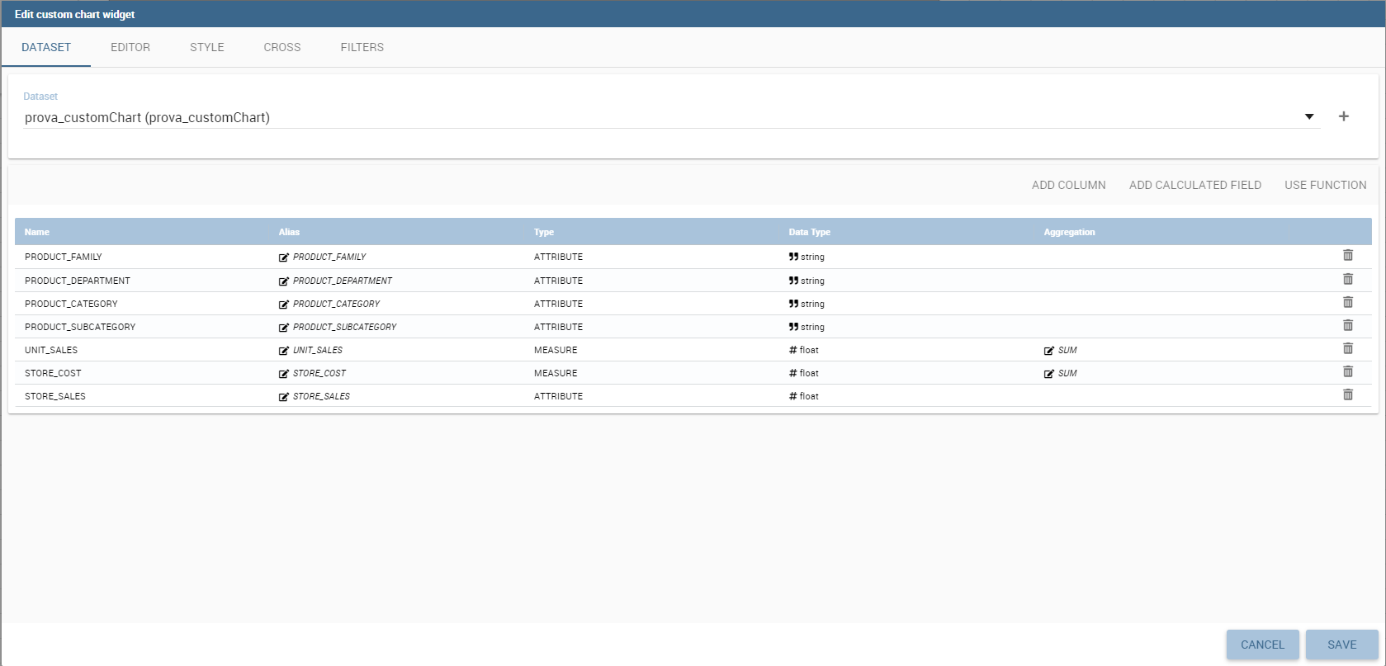Click ADD COLUMN button

[x=1069, y=185]
